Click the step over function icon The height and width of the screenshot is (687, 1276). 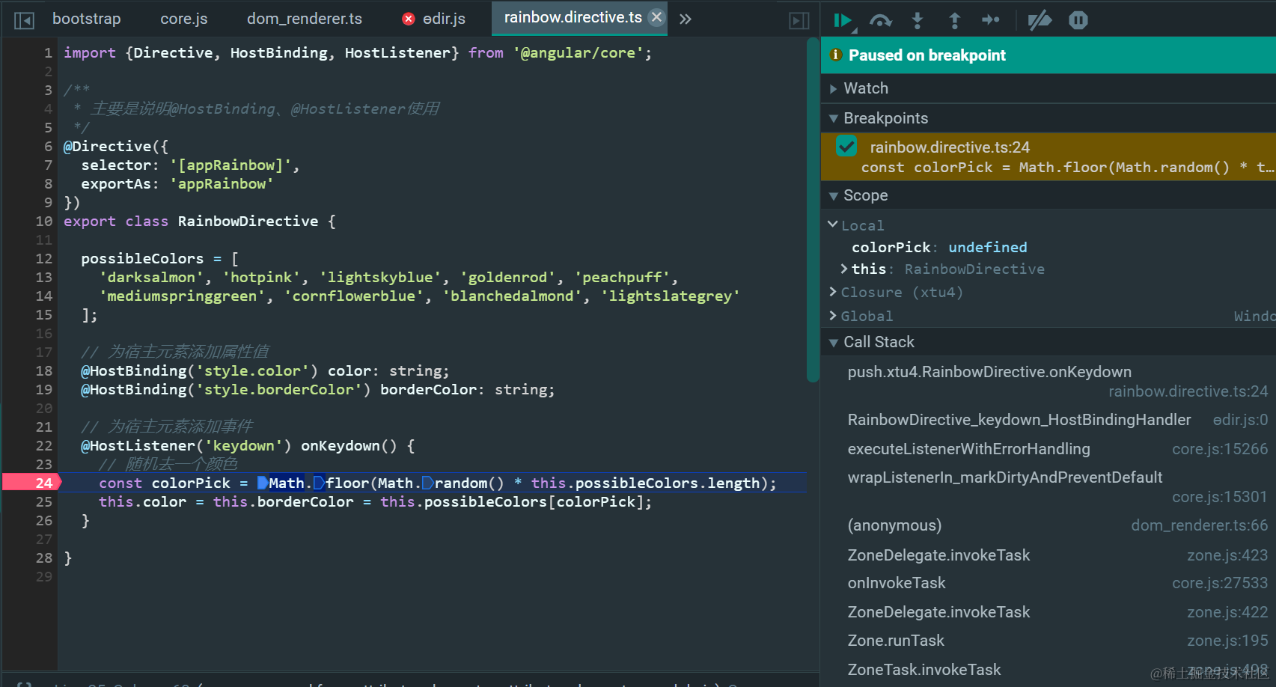pyautogui.click(x=881, y=20)
